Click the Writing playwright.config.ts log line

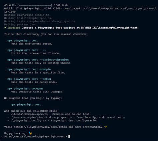point(27,15)
